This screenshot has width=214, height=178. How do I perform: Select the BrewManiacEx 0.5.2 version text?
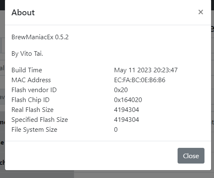coord(40,37)
